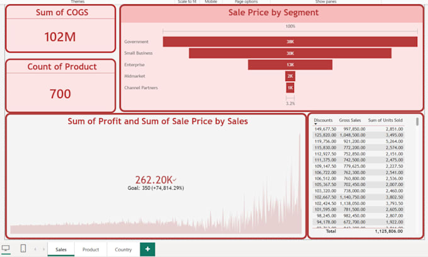Add a new report page
Screen dimensions: 428x257
147,249
